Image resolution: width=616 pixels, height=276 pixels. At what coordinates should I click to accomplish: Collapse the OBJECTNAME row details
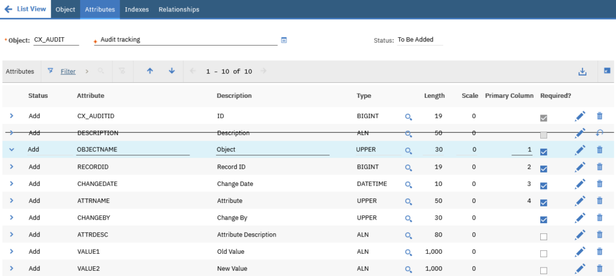coord(11,149)
